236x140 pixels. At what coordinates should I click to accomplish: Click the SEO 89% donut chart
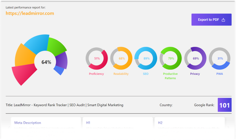pyautogui.click(x=146, y=58)
